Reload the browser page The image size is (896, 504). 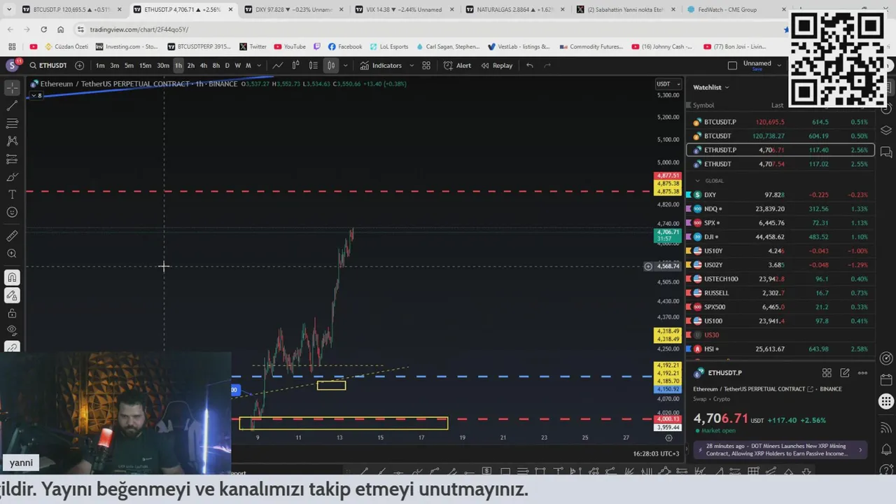[x=43, y=29]
